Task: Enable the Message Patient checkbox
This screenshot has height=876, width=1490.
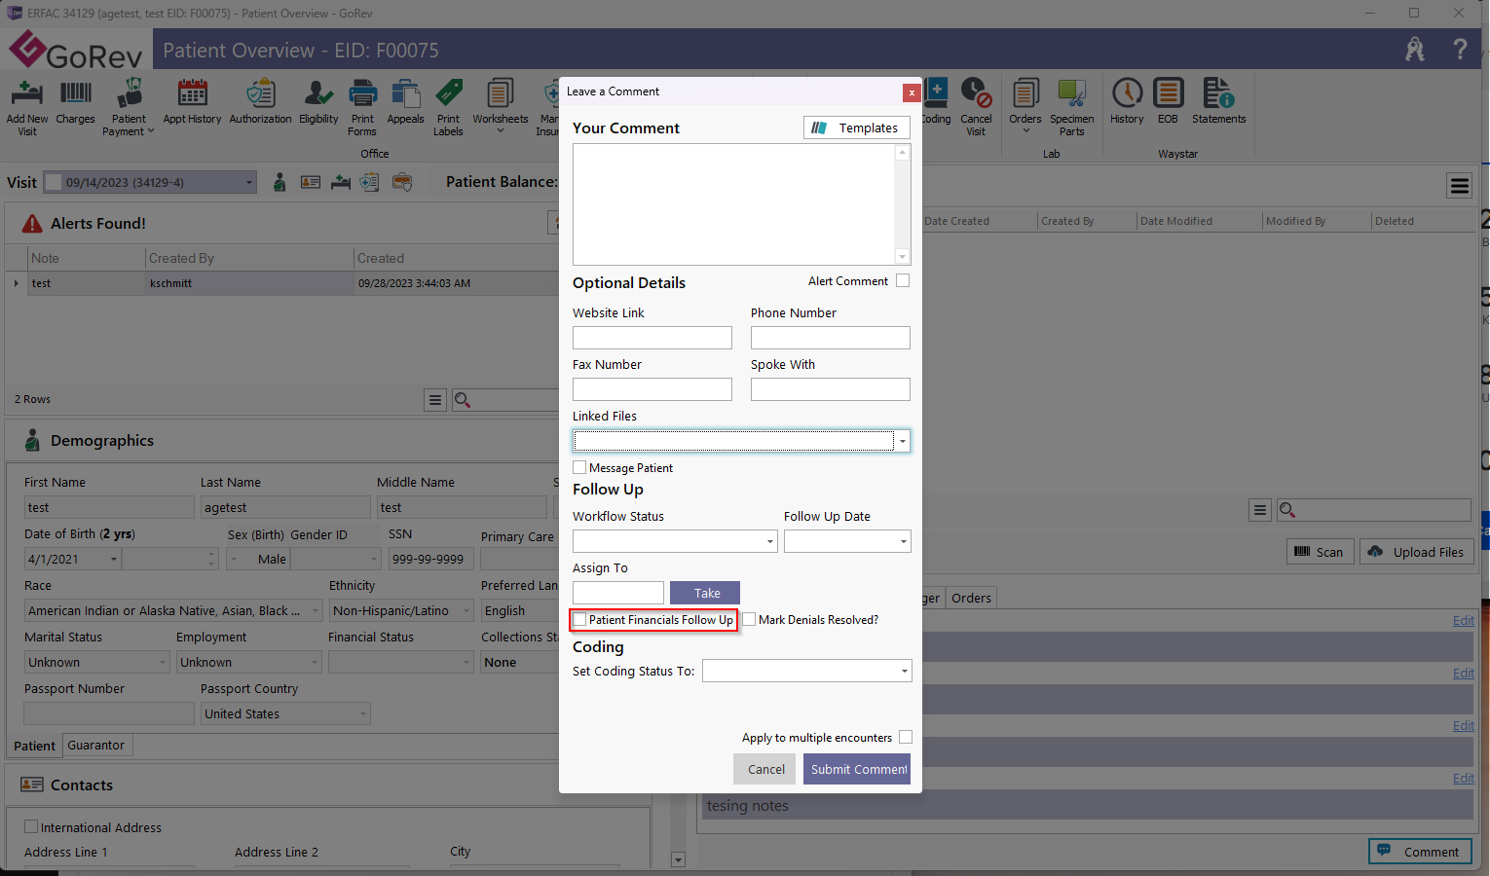Action: tap(579, 467)
